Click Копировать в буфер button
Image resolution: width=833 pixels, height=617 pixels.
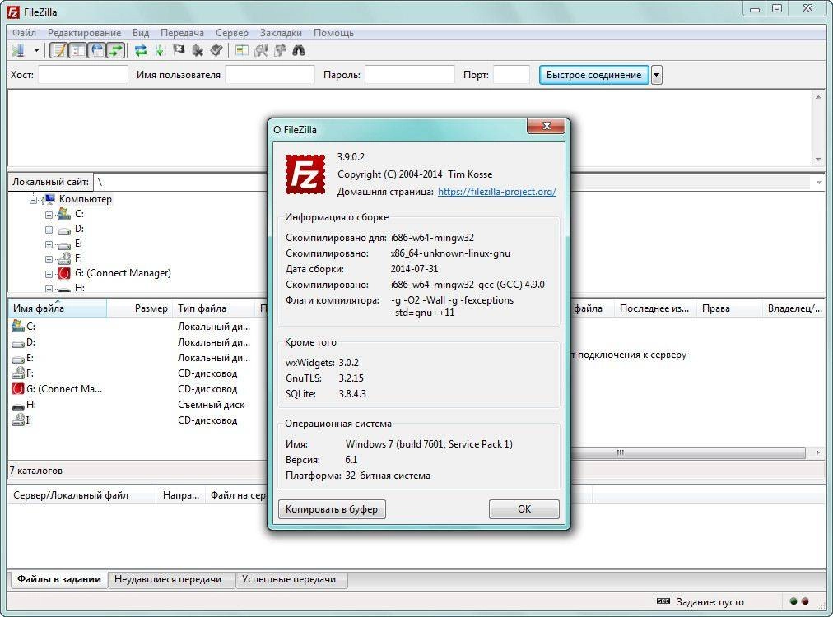332,509
